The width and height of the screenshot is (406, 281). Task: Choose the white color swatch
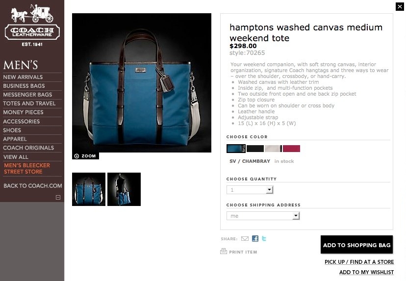click(273, 149)
